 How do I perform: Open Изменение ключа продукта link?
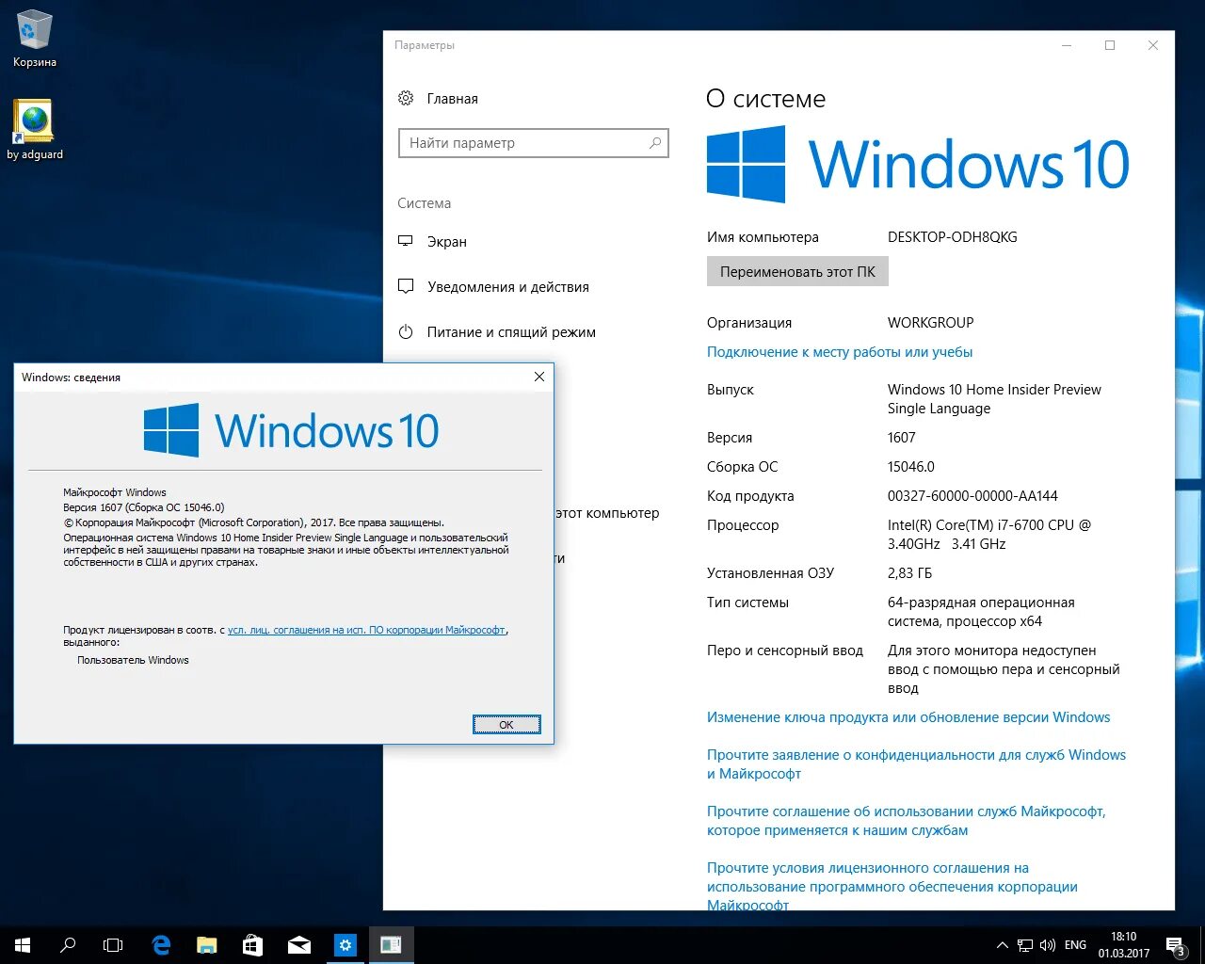pyautogui.click(x=908, y=717)
